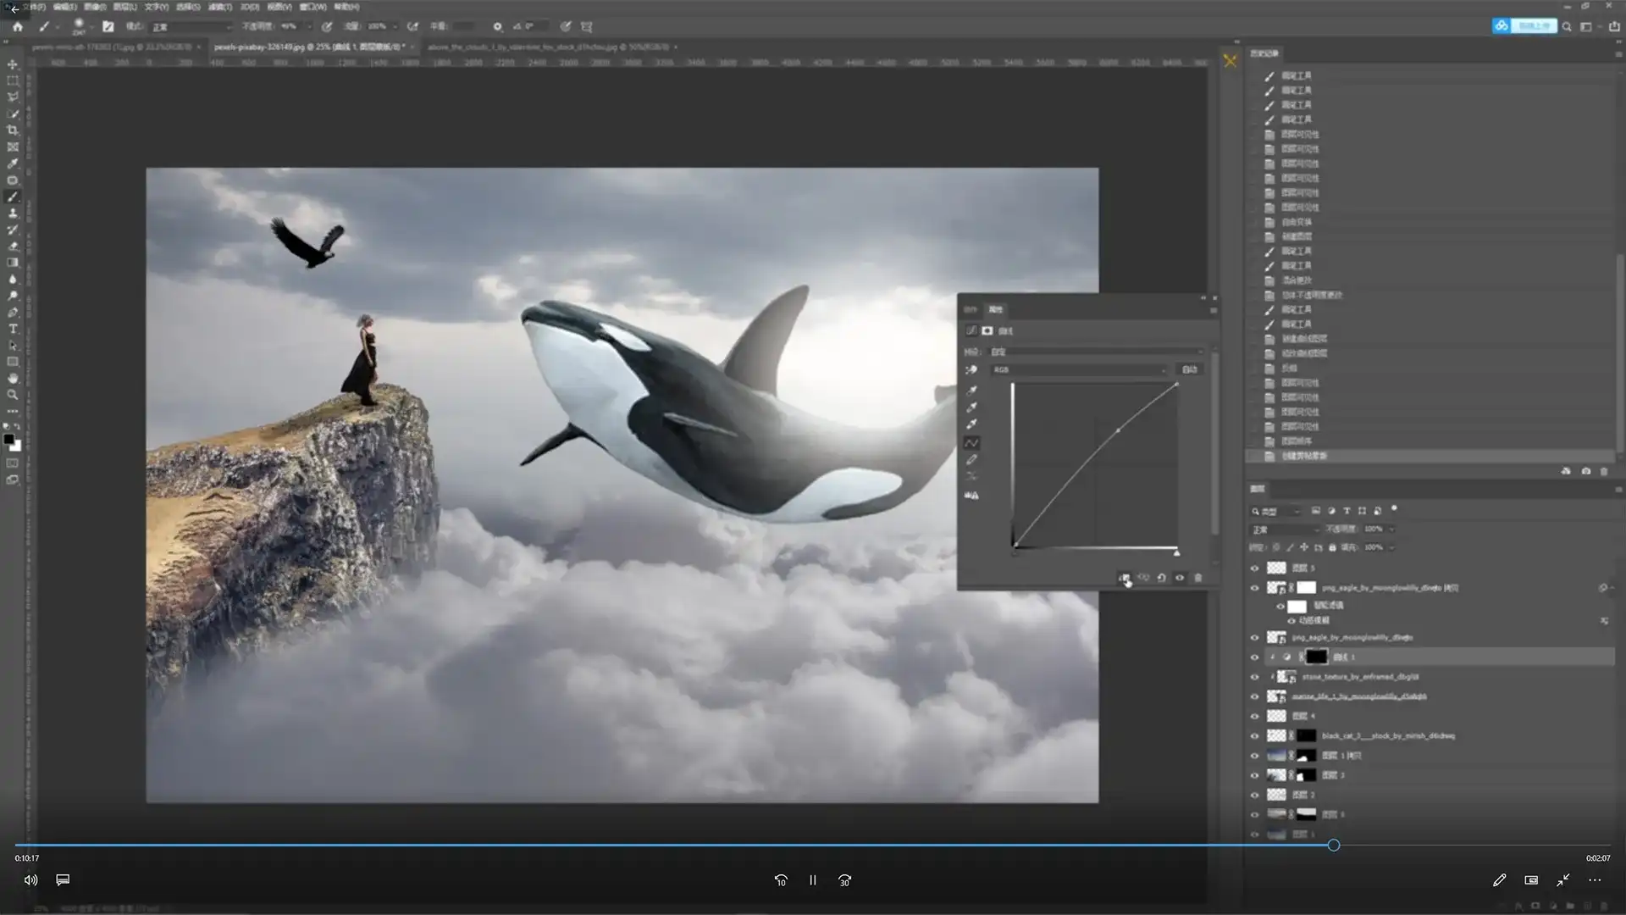Screen dimensions: 1626x915
Task: Hide the stone_texture layer via eye icon
Action: pos(1255,677)
